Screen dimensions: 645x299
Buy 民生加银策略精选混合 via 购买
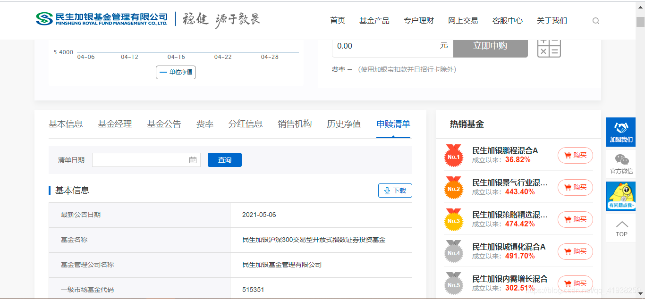point(575,219)
